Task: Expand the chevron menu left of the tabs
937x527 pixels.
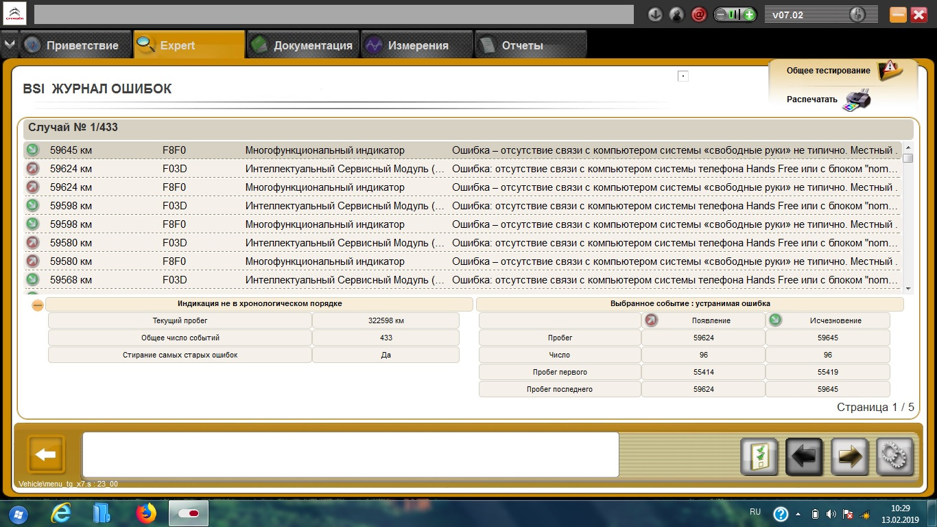Action: [x=9, y=45]
